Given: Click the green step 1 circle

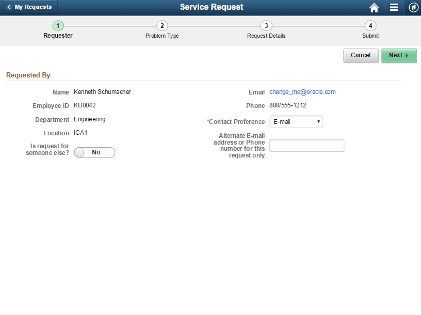Looking at the screenshot, I should (58, 25).
